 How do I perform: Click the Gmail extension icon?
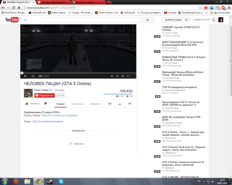[x=217, y=8]
